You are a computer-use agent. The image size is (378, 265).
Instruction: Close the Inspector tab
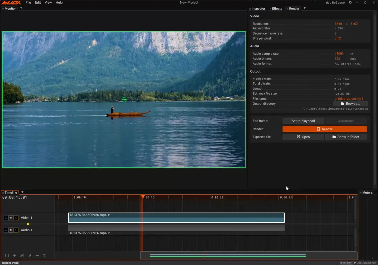click(x=250, y=9)
